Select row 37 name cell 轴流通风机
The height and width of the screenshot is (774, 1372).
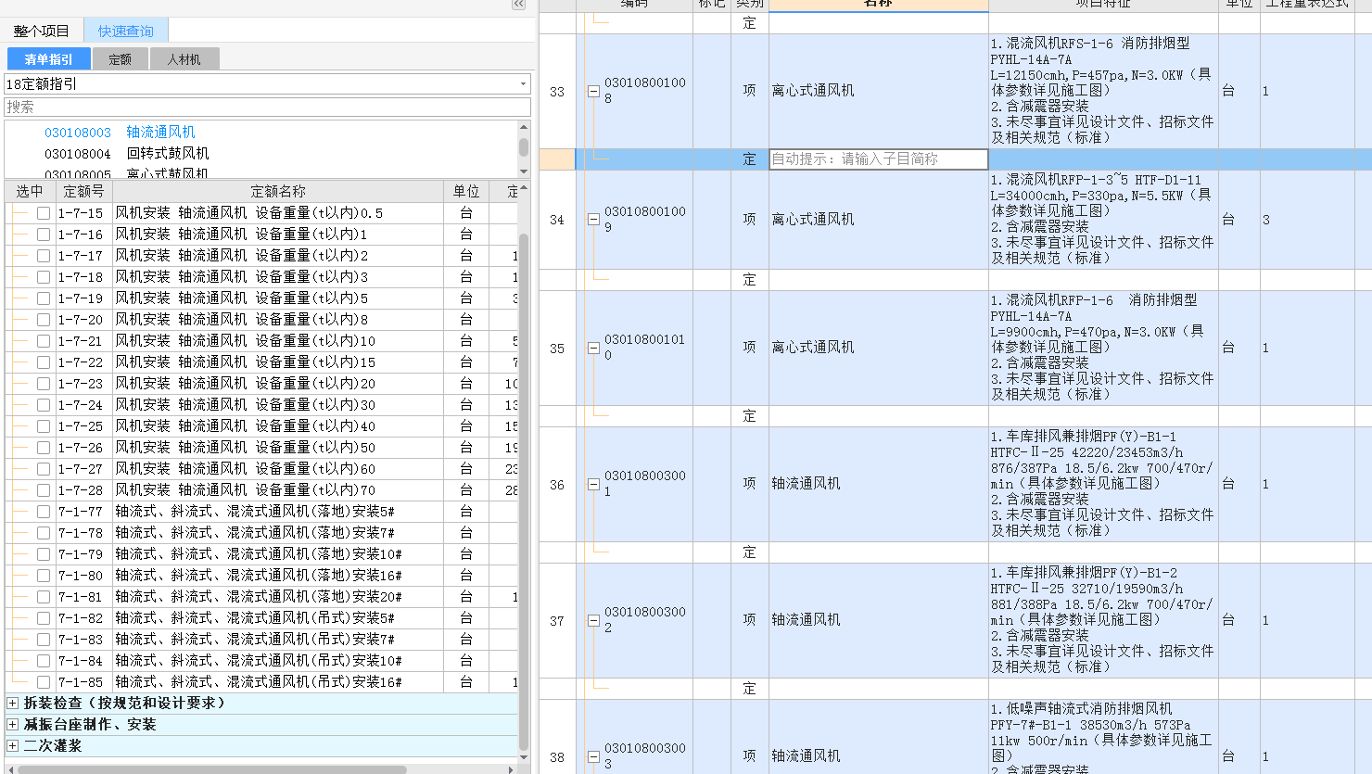pos(879,620)
